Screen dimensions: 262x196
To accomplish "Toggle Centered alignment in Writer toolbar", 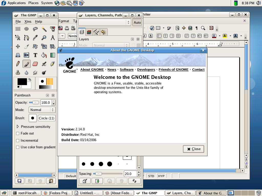I will coord(166,36).
